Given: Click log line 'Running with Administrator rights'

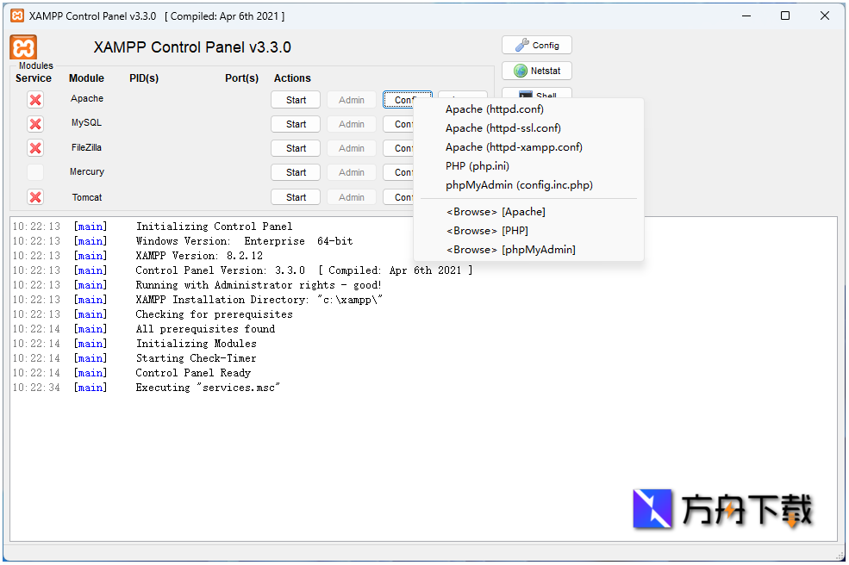Looking at the screenshot, I should (259, 285).
